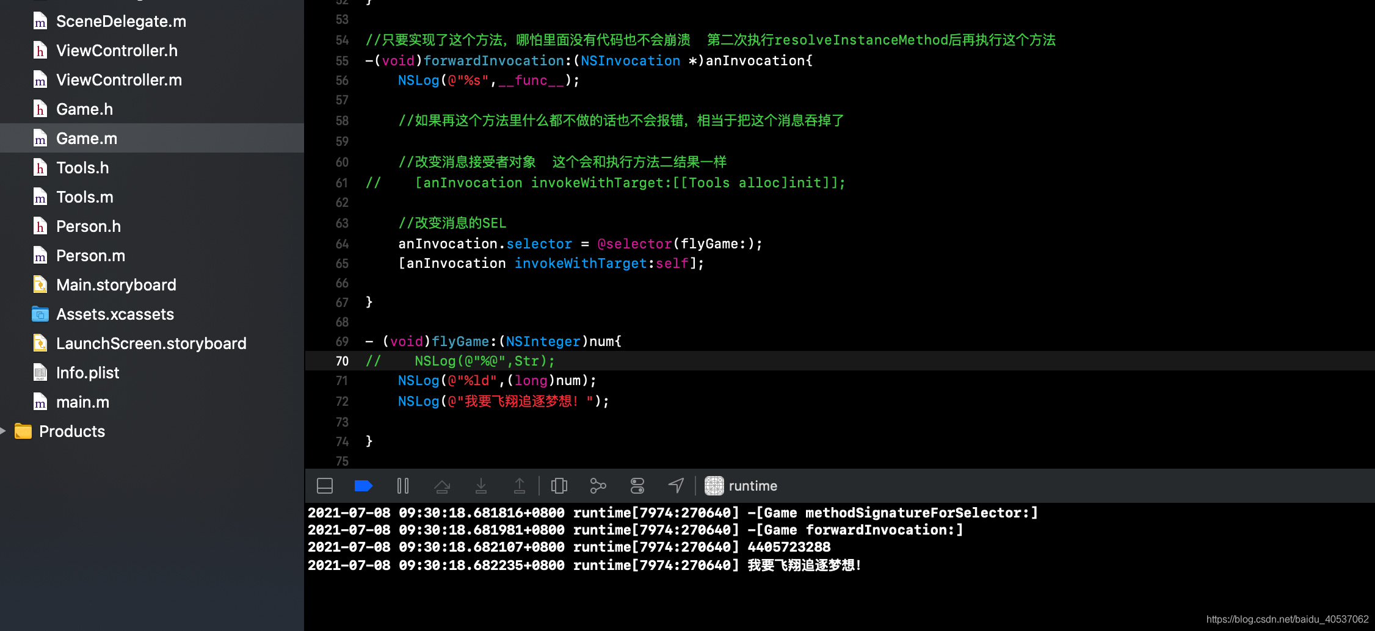Click the NSLog %ld statement on line 71
Image resolution: width=1375 pixels, height=631 pixels.
pyautogui.click(x=497, y=381)
